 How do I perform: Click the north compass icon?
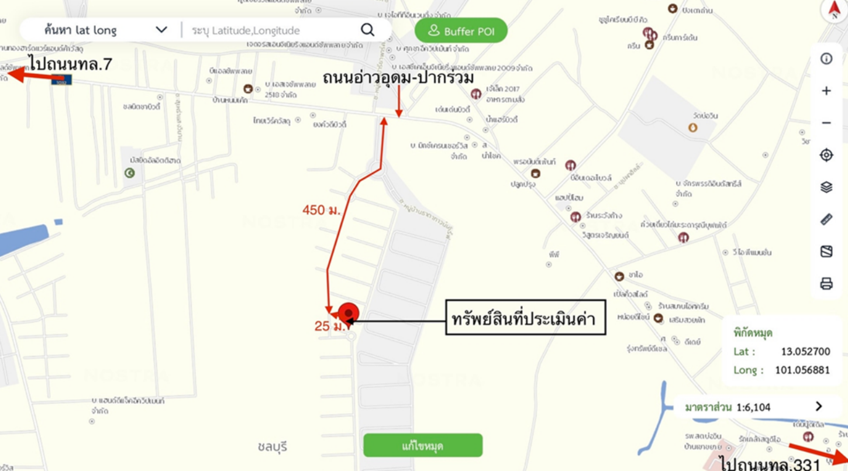pyautogui.click(x=833, y=11)
